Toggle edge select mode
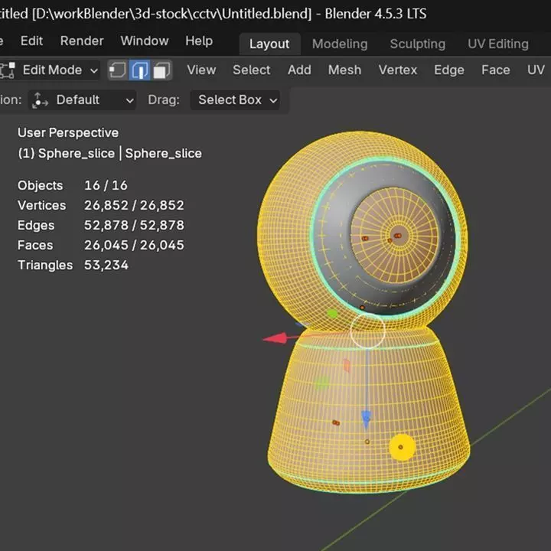Viewport: 551px width, 551px height. 139,70
